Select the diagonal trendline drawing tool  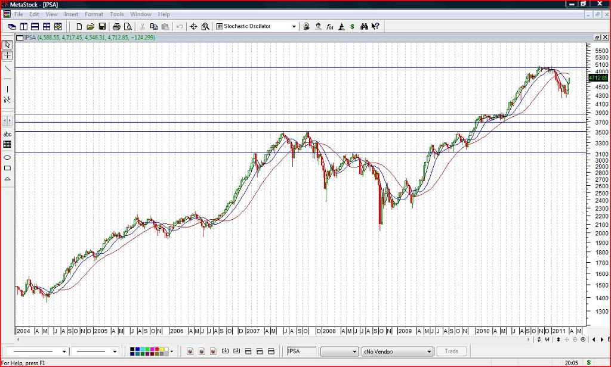tap(7, 68)
